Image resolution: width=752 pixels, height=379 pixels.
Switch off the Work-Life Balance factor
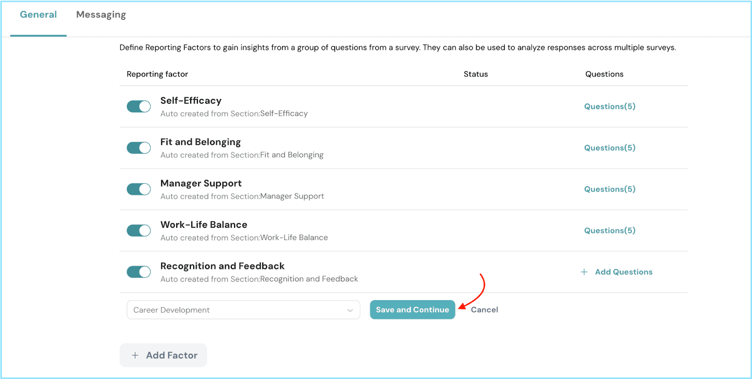click(139, 230)
